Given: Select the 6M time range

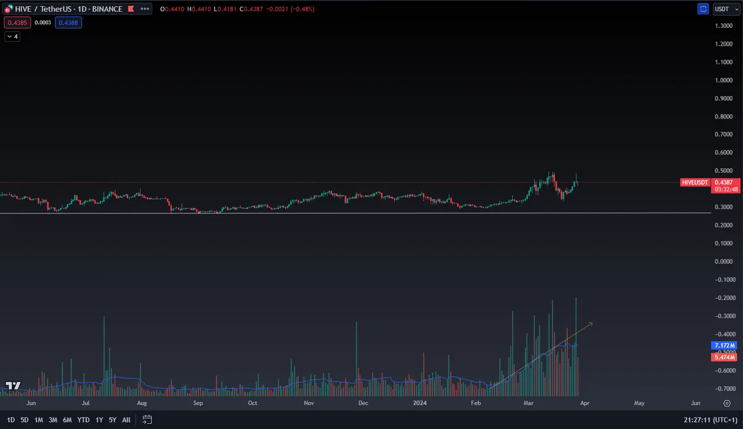Looking at the screenshot, I should (67, 420).
